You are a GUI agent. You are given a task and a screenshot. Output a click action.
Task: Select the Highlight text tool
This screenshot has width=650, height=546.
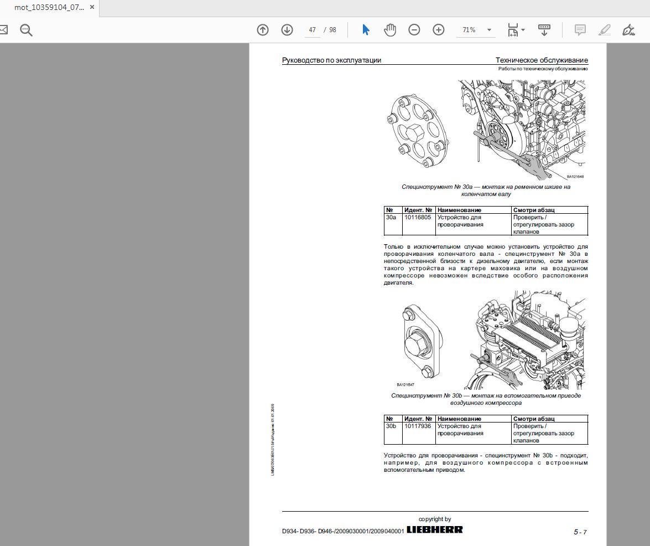tap(604, 29)
